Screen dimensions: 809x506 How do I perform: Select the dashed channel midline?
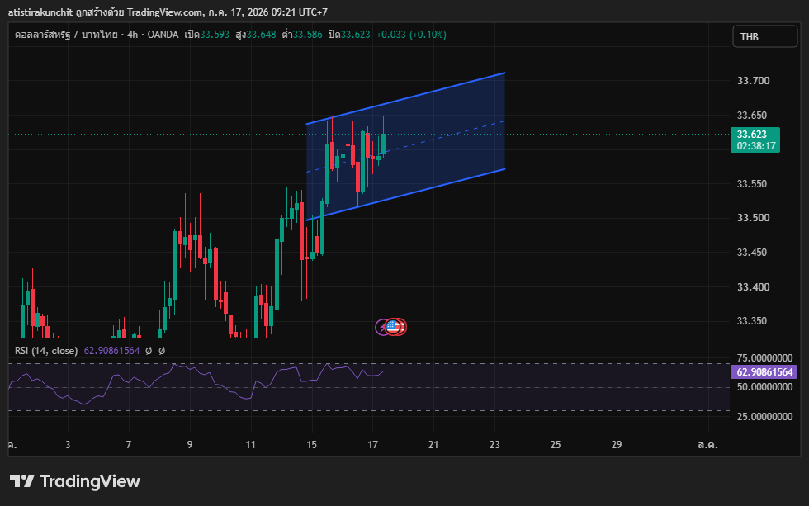pos(405,146)
